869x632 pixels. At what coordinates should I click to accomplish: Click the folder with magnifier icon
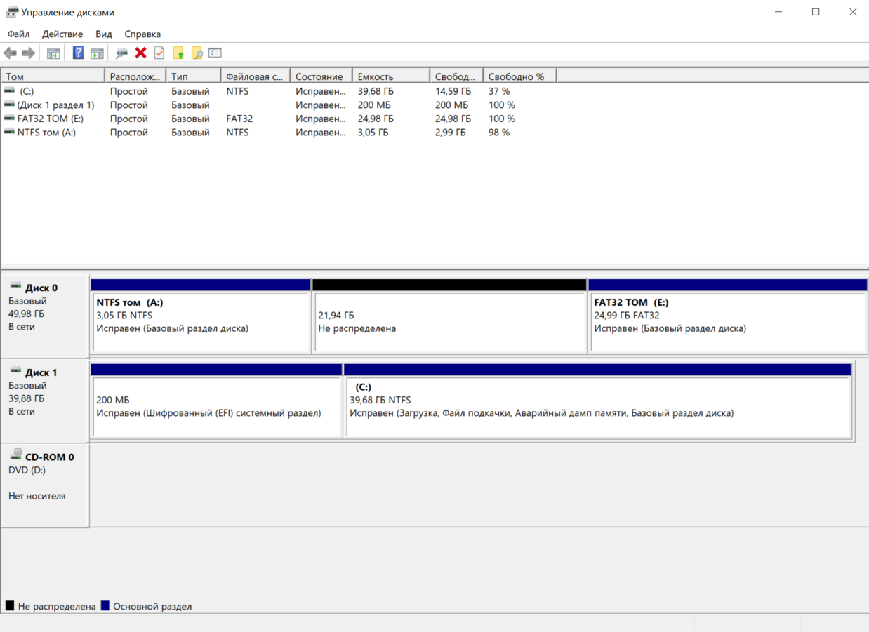[197, 53]
